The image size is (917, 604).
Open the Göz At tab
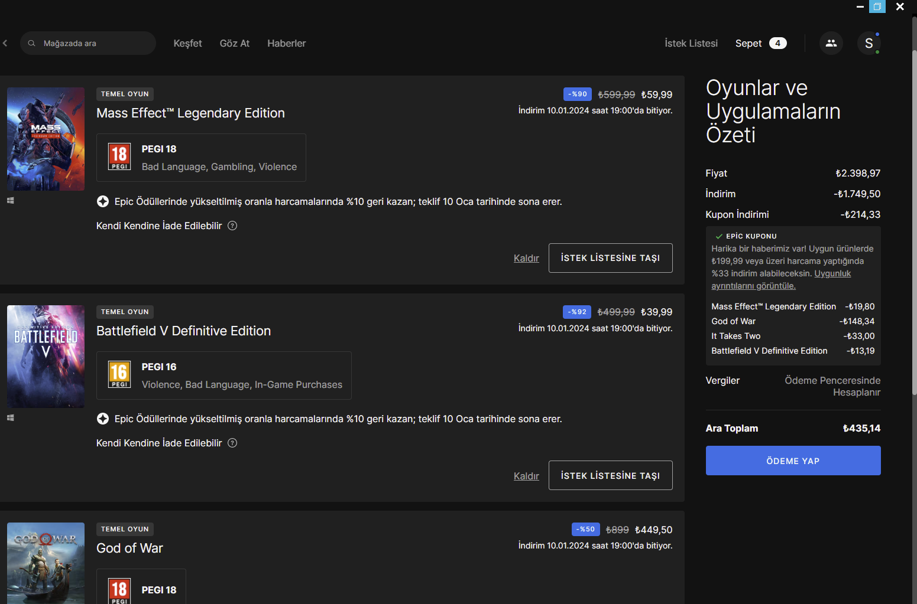pos(235,43)
